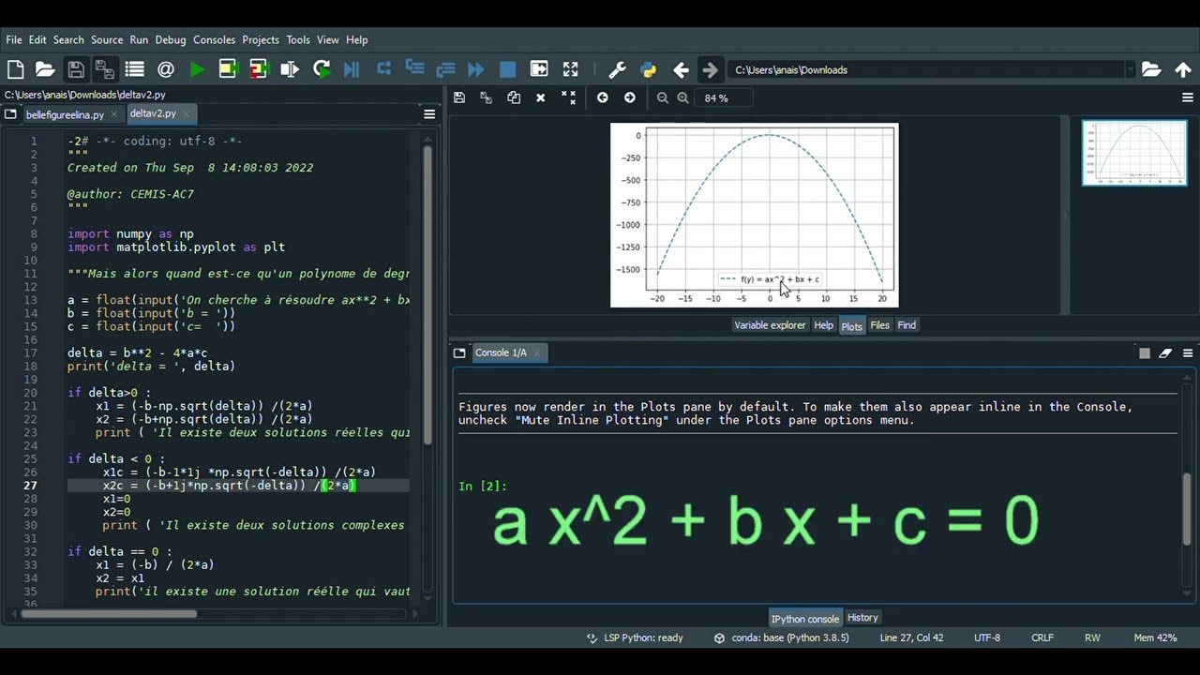Switch to Variable explorer tab
This screenshot has height=675, width=1200.
pyautogui.click(x=770, y=325)
